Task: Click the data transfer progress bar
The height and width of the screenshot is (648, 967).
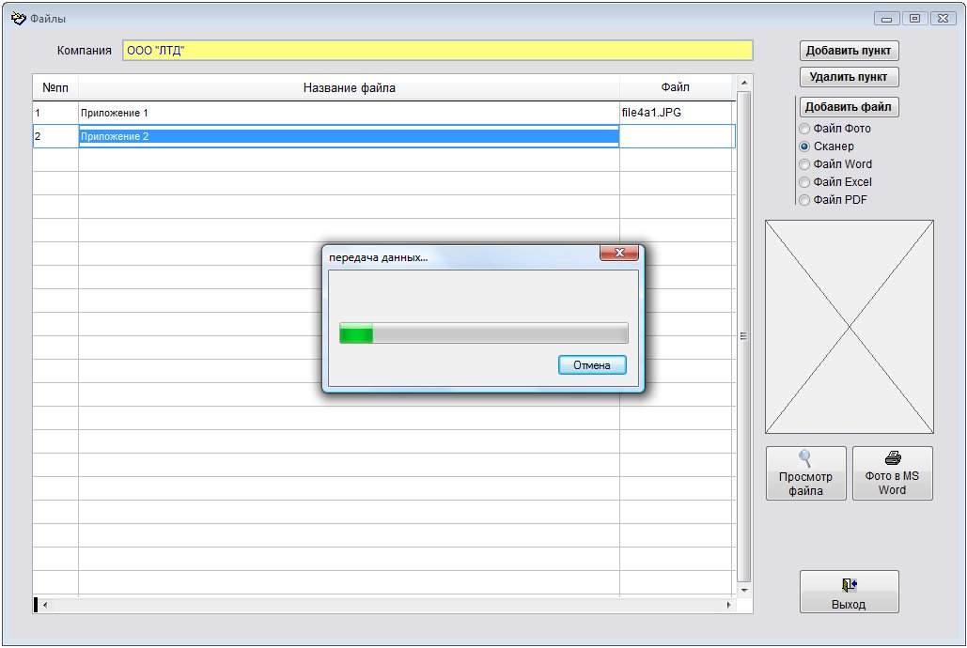Action: [x=484, y=333]
